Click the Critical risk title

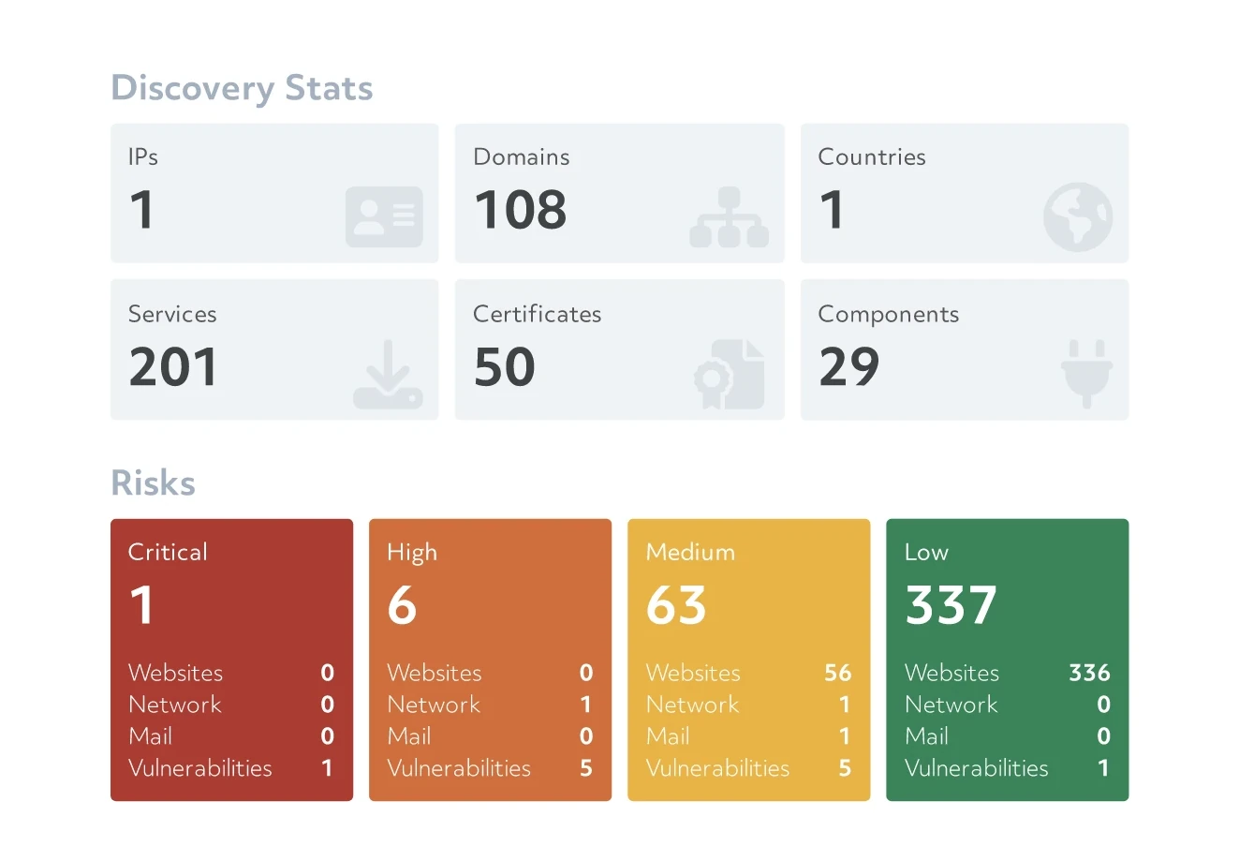pos(168,552)
